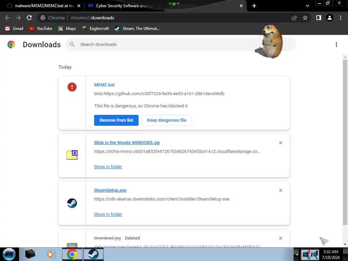Remove deleted download.jpg entry

[x=281, y=238]
